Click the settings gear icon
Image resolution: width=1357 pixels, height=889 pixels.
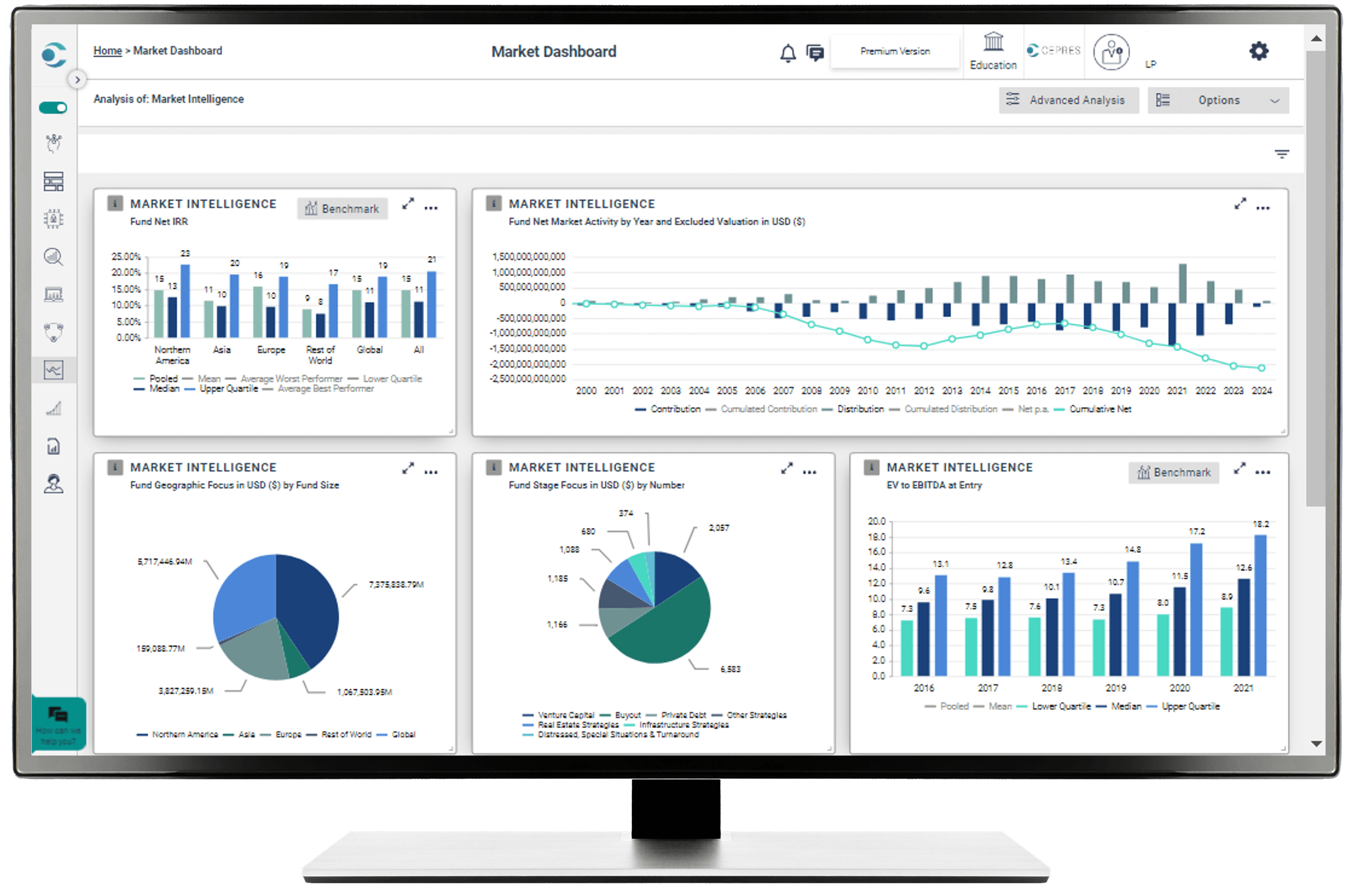click(x=1258, y=51)
